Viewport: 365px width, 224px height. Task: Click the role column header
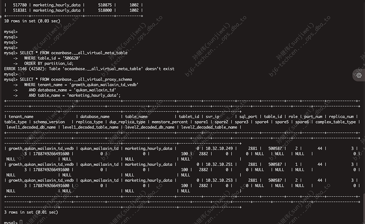(293, 117)
